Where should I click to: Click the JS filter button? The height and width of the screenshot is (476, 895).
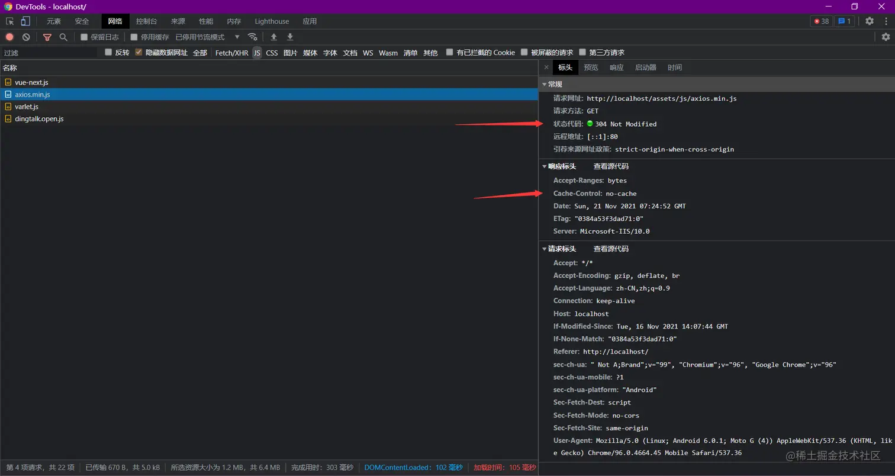(257, 53)
